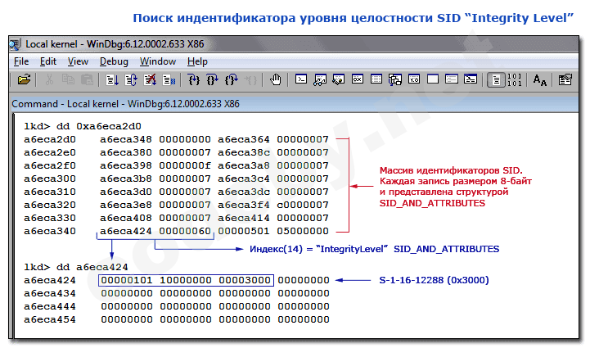The width and height of the screenshot is (590, 348).
Task: Click the Paste clipboard toolbar icon
Action: [x=88, y=80]
